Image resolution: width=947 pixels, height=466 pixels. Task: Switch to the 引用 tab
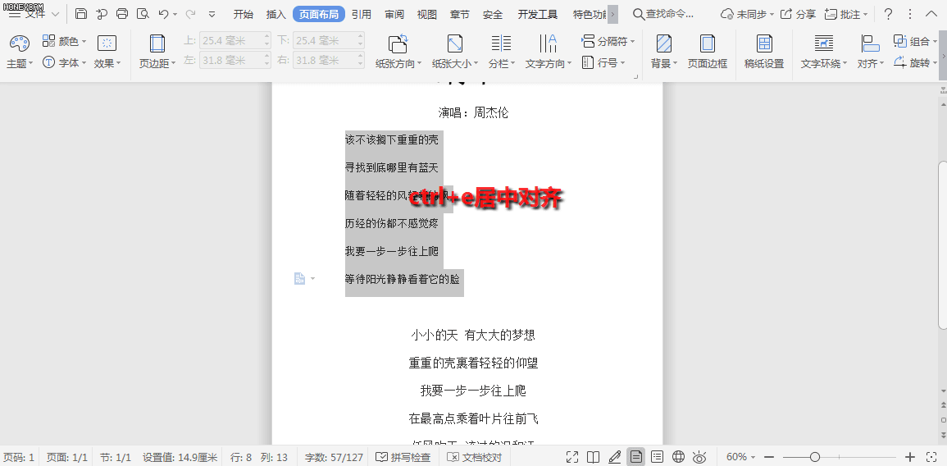click(x=361, y=15)
